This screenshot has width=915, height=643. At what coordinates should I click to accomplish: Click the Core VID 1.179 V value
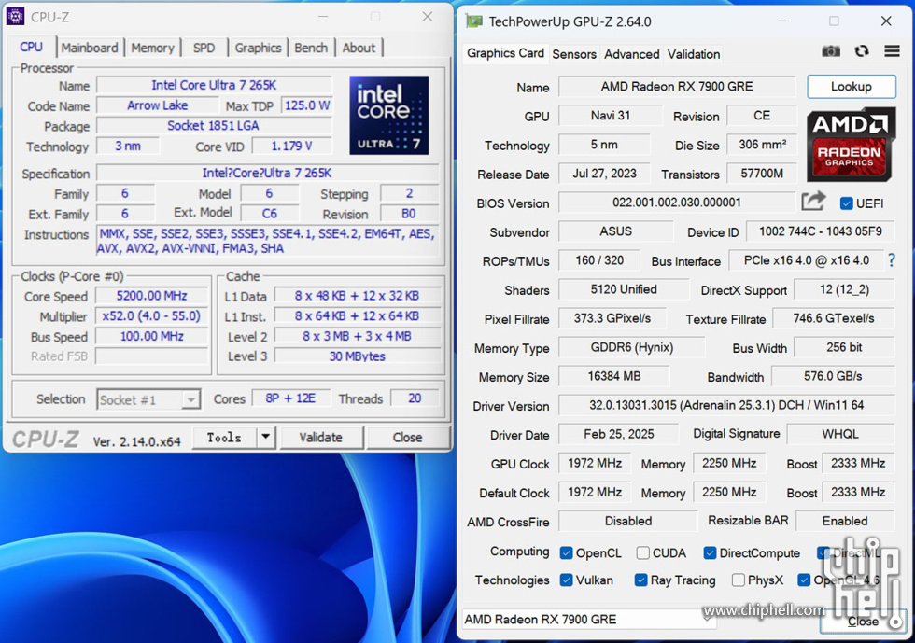pos(291,146)
